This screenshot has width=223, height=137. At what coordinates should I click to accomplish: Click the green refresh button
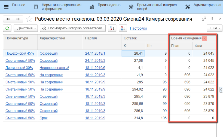tap(7, 28)
